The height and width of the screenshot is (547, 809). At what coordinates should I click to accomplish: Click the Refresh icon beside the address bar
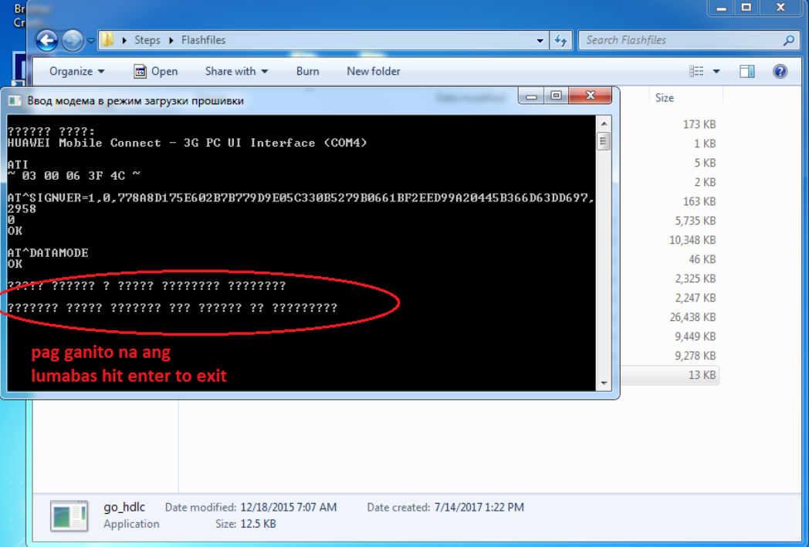coord(560,40)
